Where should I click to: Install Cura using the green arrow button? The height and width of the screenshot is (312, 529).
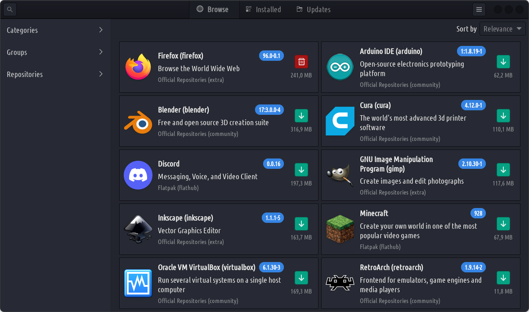pyautogui.click(x=503, y=116)
